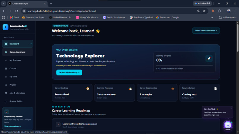Viewport: 239px width, 134px height.
Task: Open Jobs & Internships in sidebar
Action: pos(17,93)
